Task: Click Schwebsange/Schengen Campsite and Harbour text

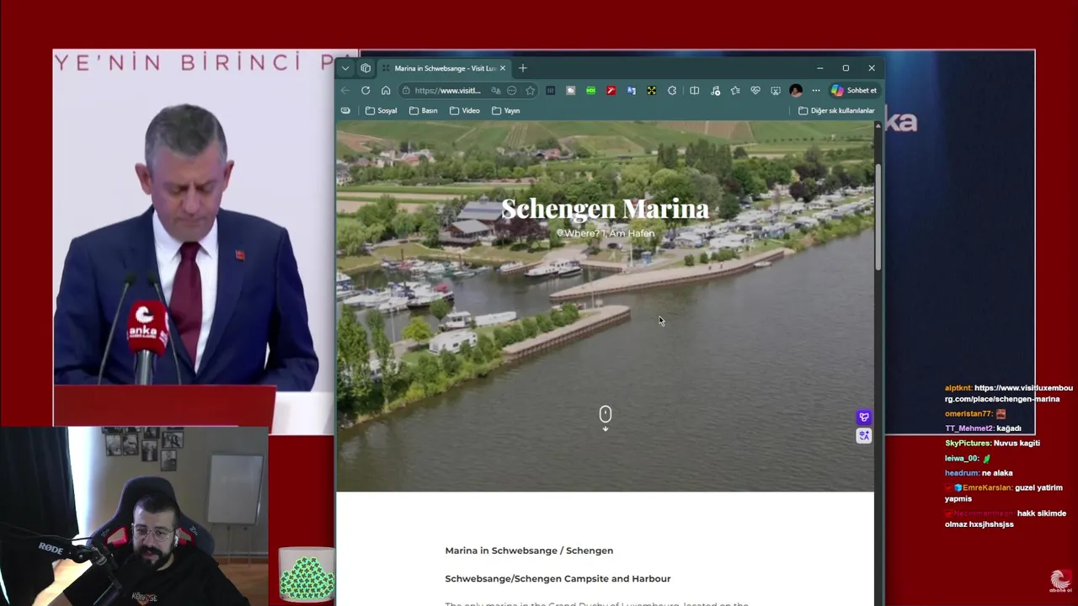Action: pos(558,579)
